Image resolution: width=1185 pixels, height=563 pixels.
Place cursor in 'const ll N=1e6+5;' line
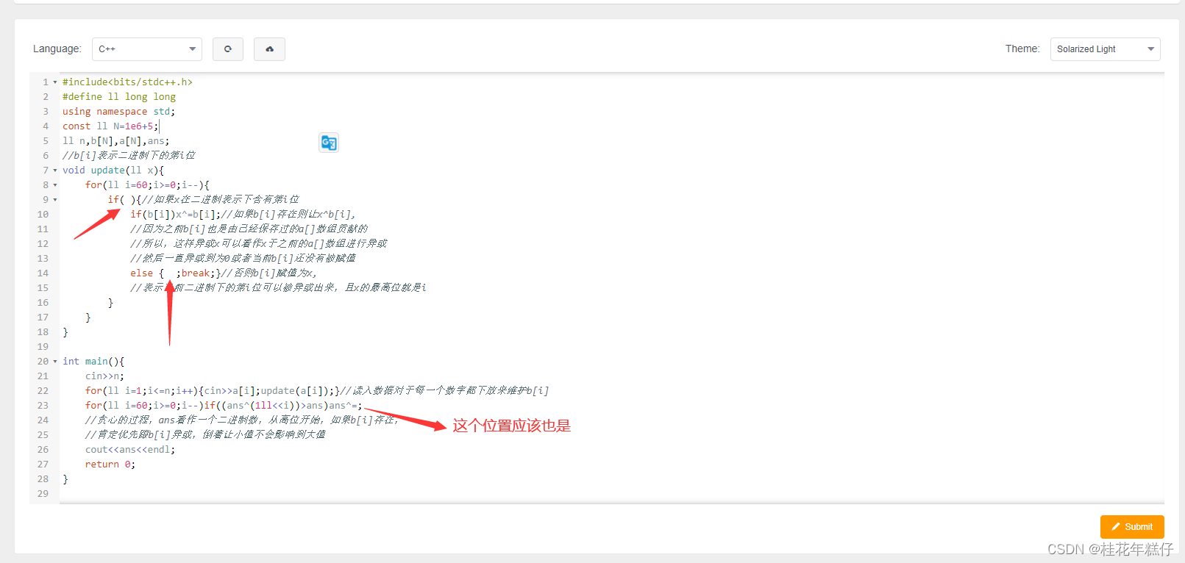pyautogui.click(x=110, y=126)
